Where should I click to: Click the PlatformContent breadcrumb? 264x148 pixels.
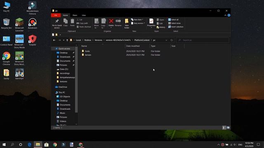pos(142,40)
